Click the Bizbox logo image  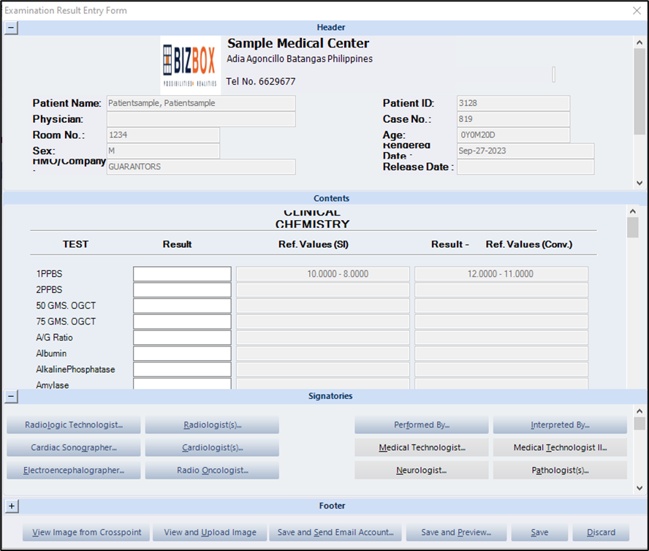(189, 65)
